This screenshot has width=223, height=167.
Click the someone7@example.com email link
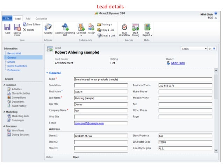(89, 123)
